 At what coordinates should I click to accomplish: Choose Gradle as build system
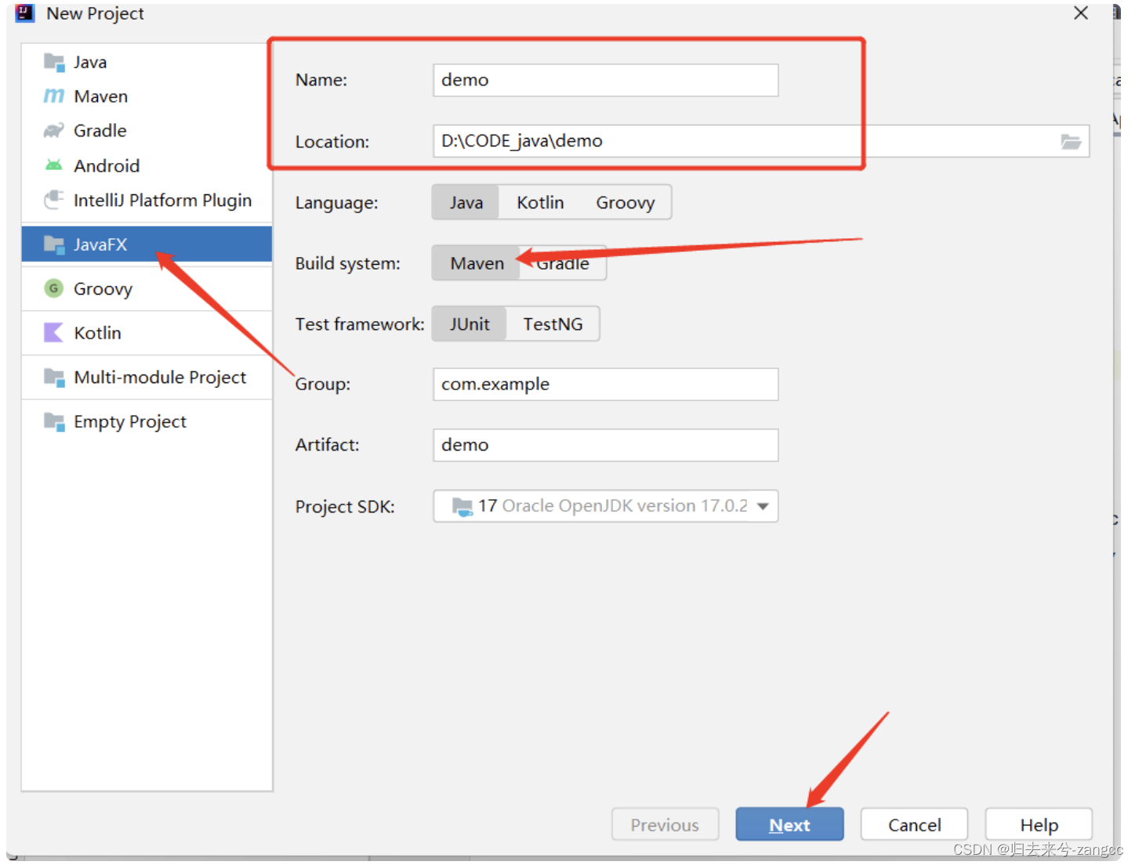tap(563, 263)
